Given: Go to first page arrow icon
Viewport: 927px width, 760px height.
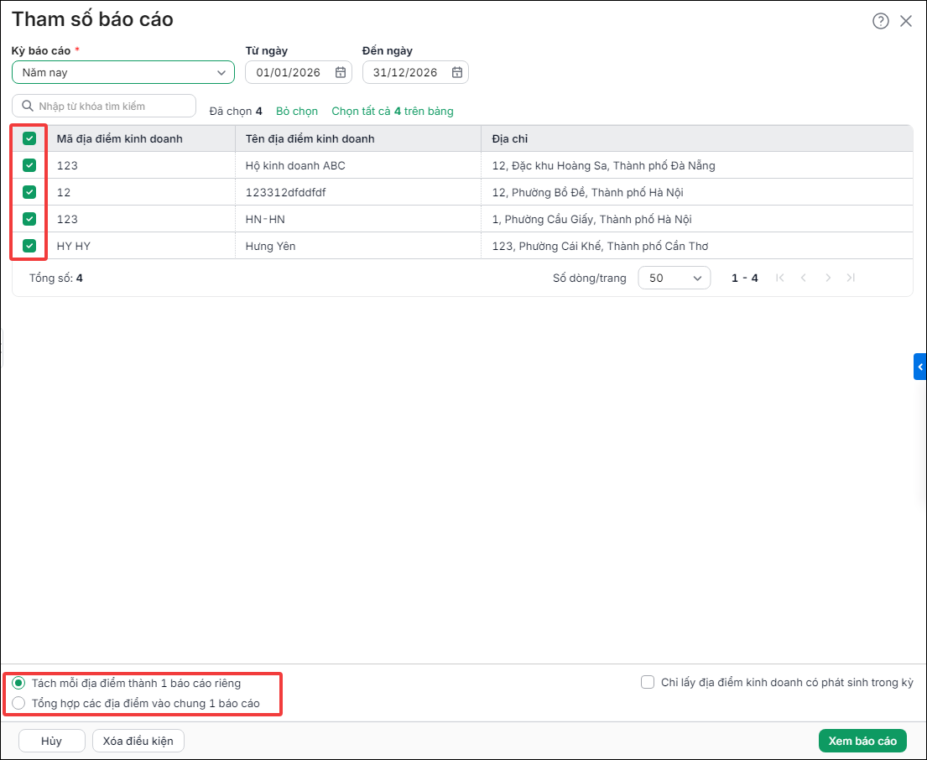Looking at the screenshot, I should [x=780, y=278].
